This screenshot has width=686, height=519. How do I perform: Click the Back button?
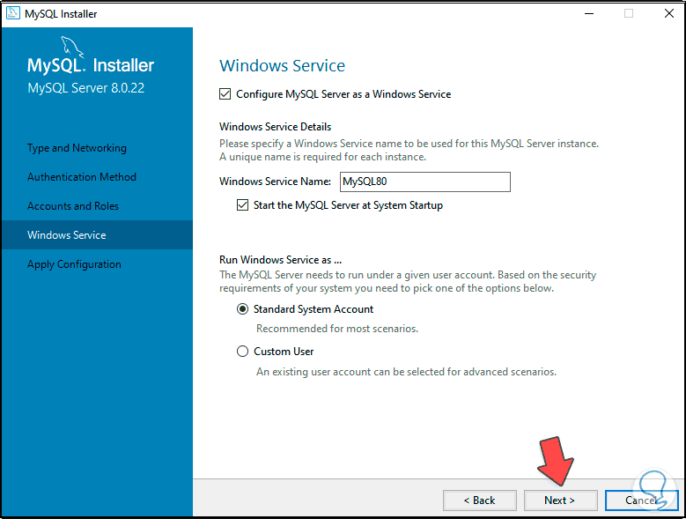pos(480,500)
